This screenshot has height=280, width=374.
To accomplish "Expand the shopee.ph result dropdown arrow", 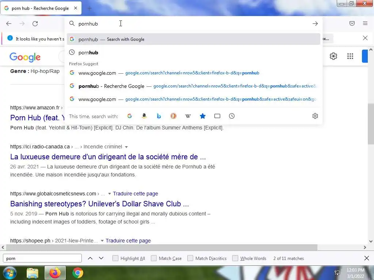I will pyautogui.click(x=102, y=241).
